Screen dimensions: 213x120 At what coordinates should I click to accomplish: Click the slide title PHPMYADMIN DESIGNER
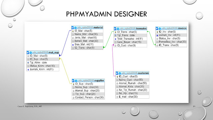(106, 14)
